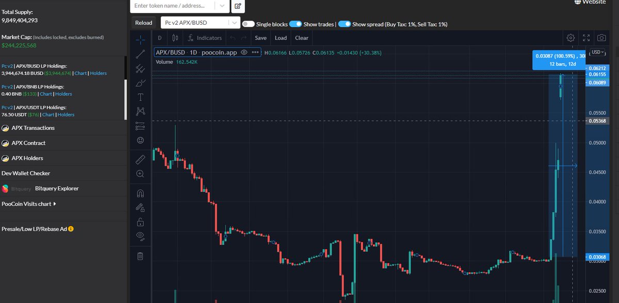Hide all drawings with eye tool
Image resolution: width=619 pixels, height=303 pixels.
pos(140,237)
